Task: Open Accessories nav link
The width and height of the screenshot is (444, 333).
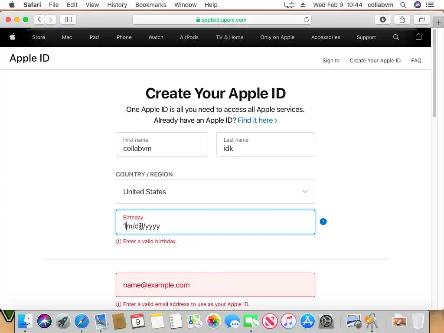Action: tap(326, 37)
